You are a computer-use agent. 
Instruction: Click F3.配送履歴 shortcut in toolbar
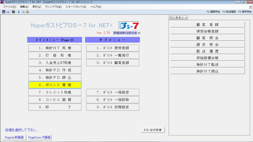click(229, 12)
